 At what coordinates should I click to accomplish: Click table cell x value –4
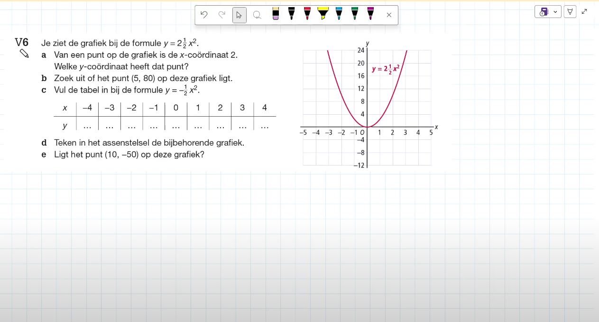[87, 108]
